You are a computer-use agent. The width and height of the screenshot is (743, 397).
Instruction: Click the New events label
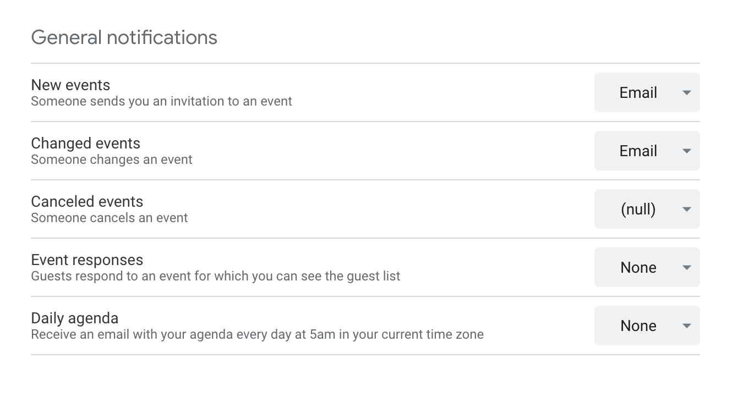pos(70,85)
